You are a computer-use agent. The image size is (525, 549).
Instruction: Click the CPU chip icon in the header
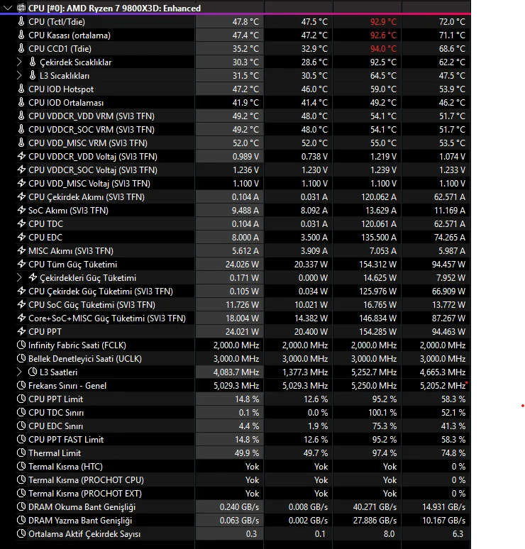(21, 8)
